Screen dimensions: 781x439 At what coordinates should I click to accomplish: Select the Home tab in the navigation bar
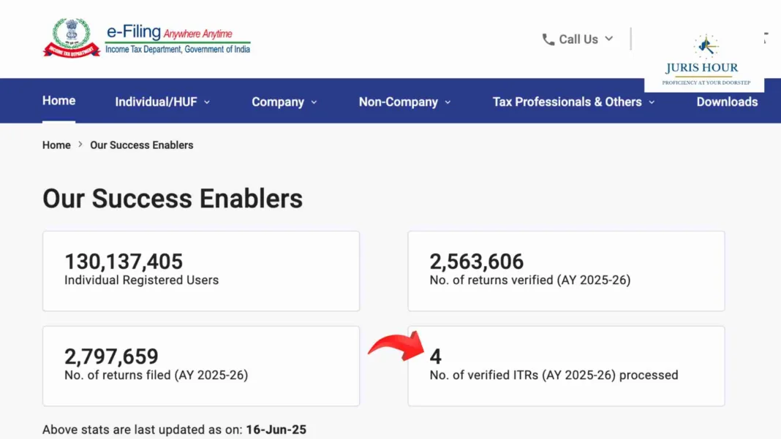pos(59,100)
